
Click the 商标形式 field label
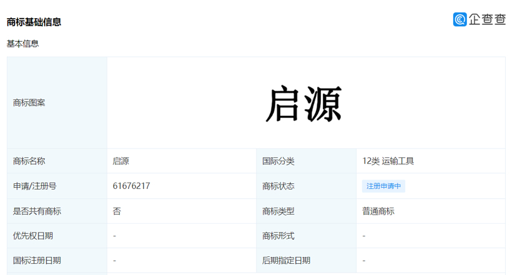click(278, 236)
